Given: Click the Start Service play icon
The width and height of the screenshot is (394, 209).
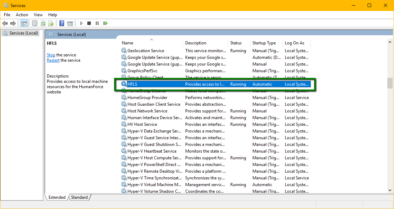Looking at the screenshot, I should point(81,23).
